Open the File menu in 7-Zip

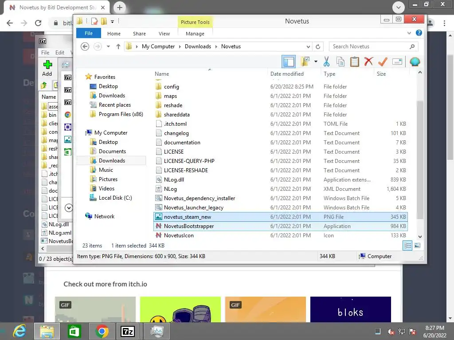pos(45,52)
